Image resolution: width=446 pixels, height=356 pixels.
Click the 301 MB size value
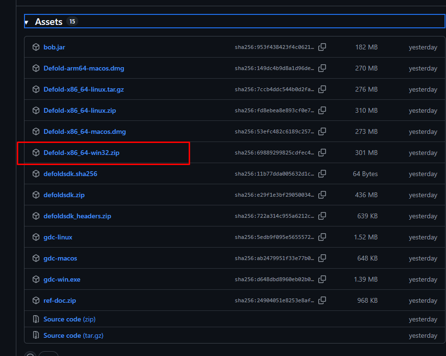(x=366, y=153)
